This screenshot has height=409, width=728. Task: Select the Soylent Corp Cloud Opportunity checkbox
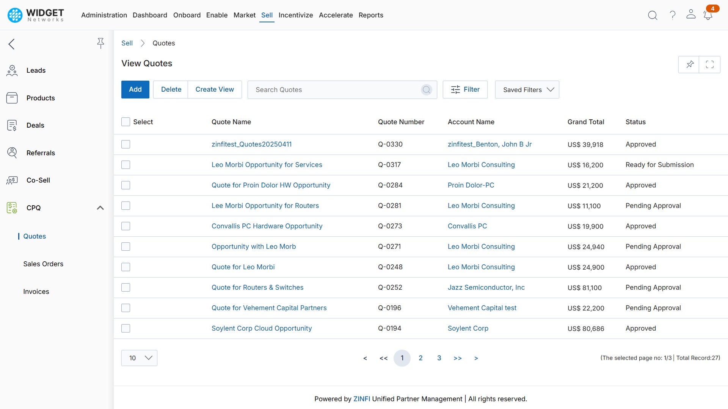(x=126, y=328)
